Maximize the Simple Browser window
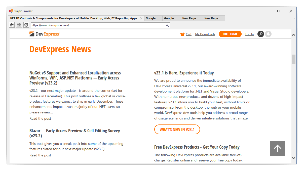304x171 pixels. 279,11
